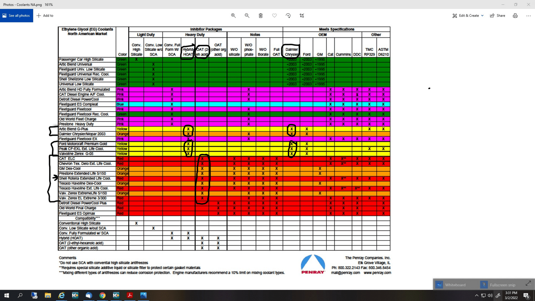Switch to Internet Explorer on taskbar
Viewport: 535px width, 301px height.
pos(61,295)
